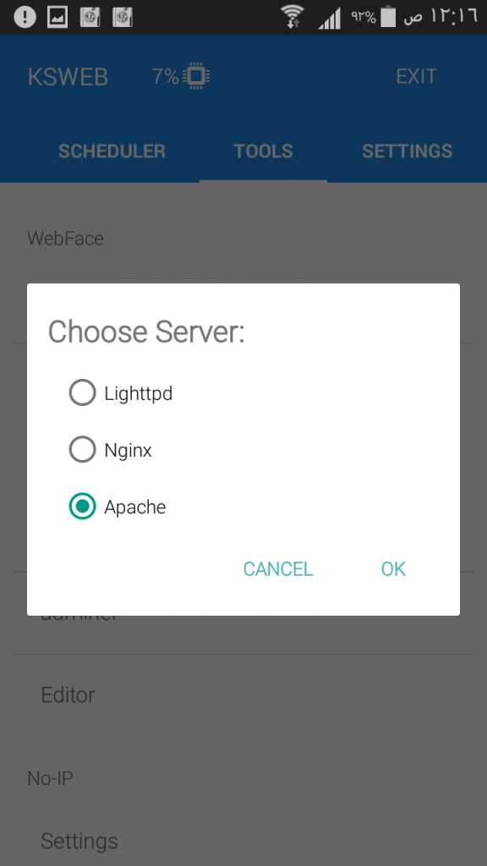487x866 pixels.
Task: Tap the second KSWEB server notification icon
Action: [123, 17]
